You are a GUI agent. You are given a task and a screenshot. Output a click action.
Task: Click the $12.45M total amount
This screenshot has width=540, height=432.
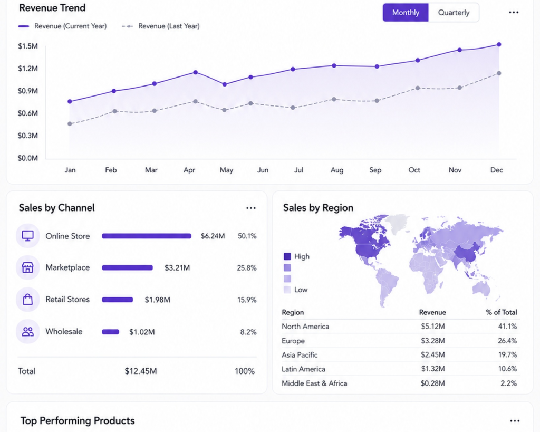pos(140,371)
